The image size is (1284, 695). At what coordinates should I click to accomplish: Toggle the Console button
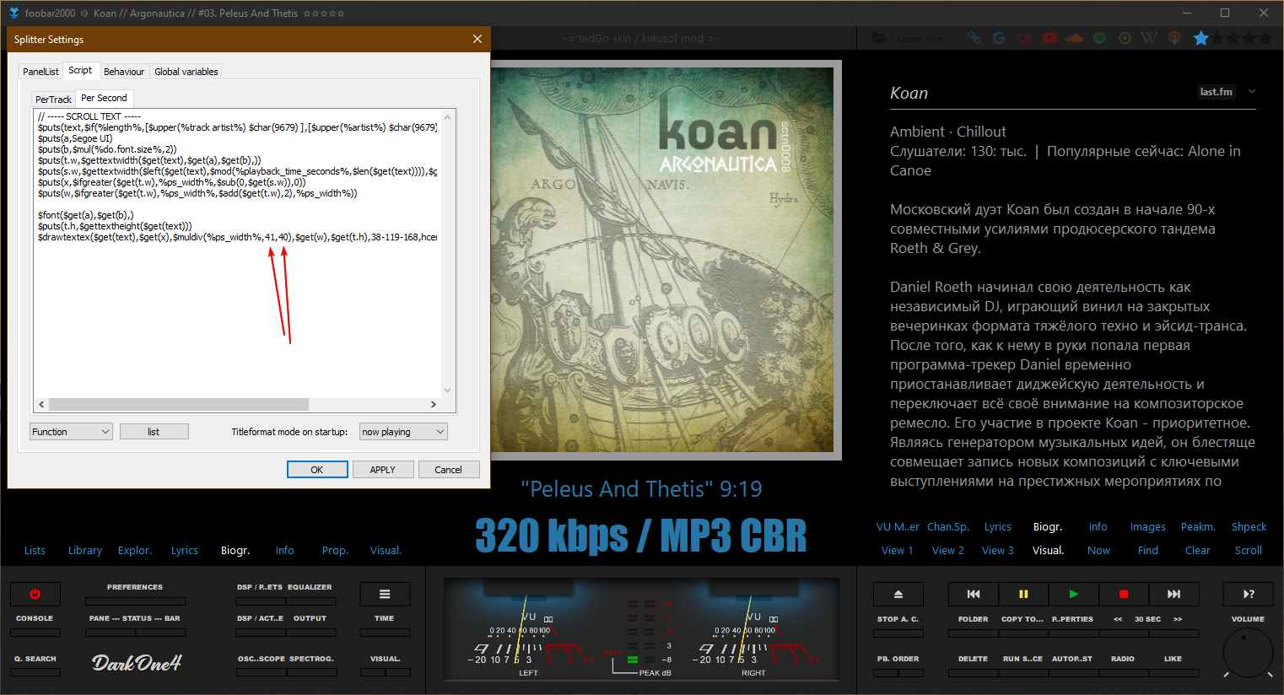(x=35, y=633)
